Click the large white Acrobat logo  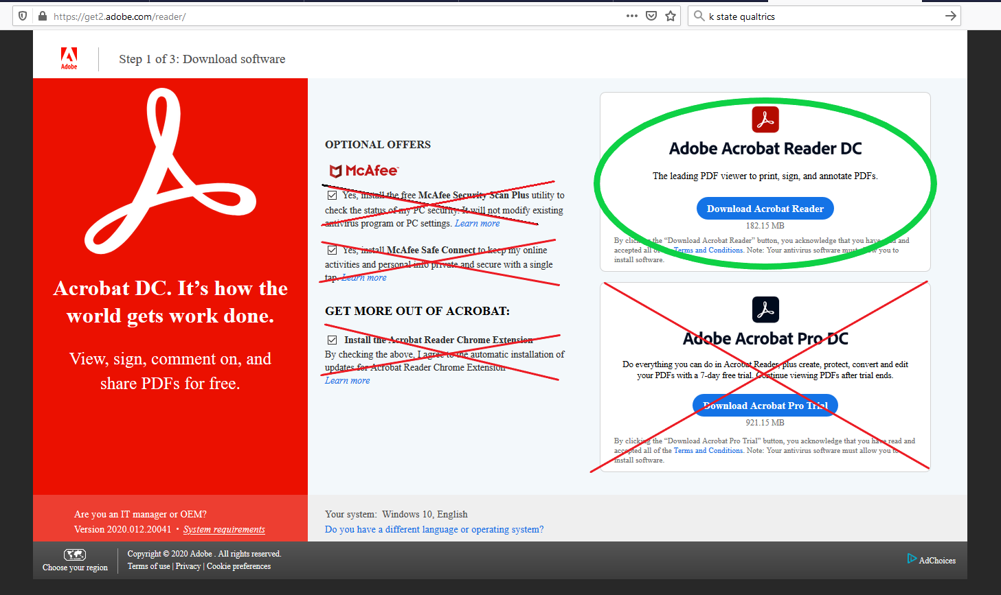point(170,170)
